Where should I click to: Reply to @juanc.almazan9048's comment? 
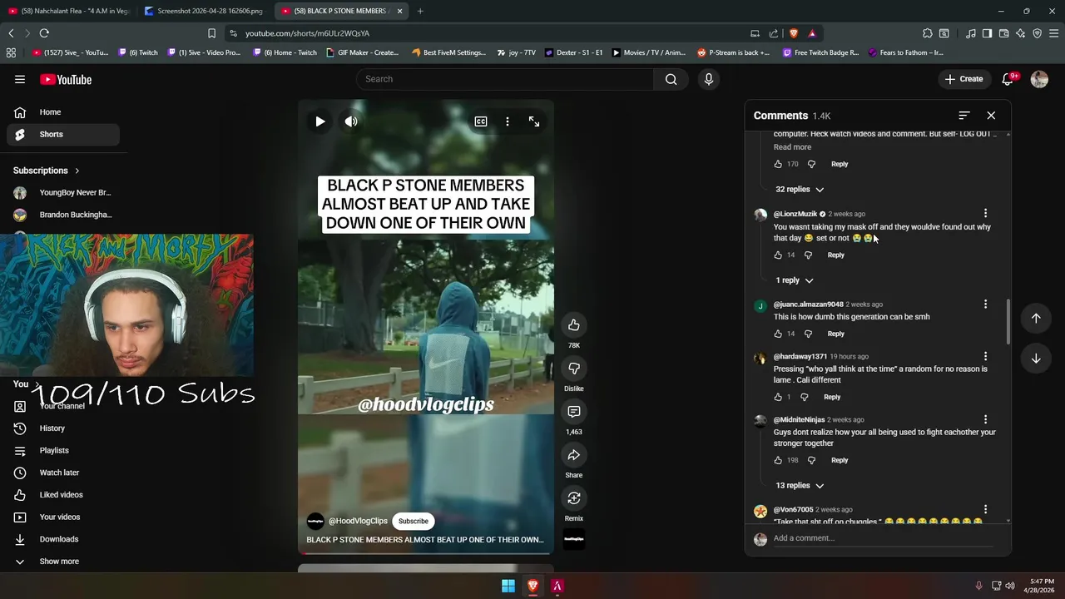coord(835,334)
